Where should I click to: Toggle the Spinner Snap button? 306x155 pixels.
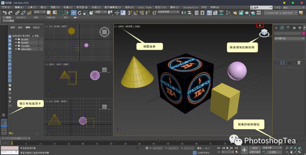coord(148,13)
